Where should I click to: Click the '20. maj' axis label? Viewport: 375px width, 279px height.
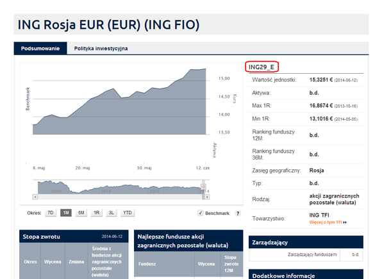tap(83, 168)
